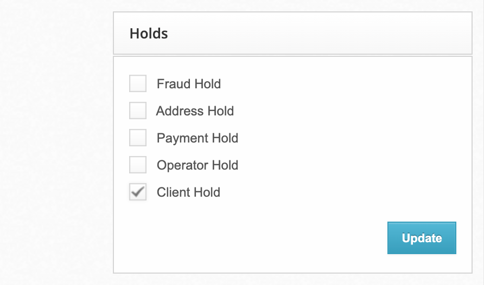
Task: Toggle the empty box beside Payment Hold
Action: point(138,138)
